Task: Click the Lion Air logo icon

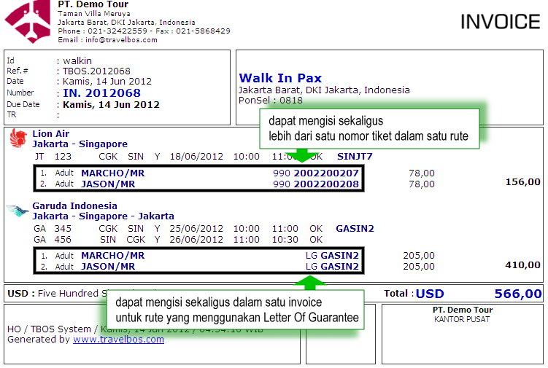Action: pyautogui.click(x=18, y=138)
